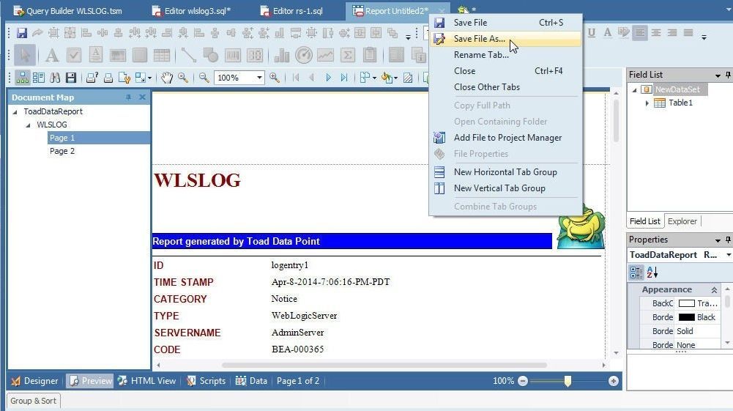Click the Save icon in the top toolbar
The width and height of the screenshot is (733, 411).
21,33
